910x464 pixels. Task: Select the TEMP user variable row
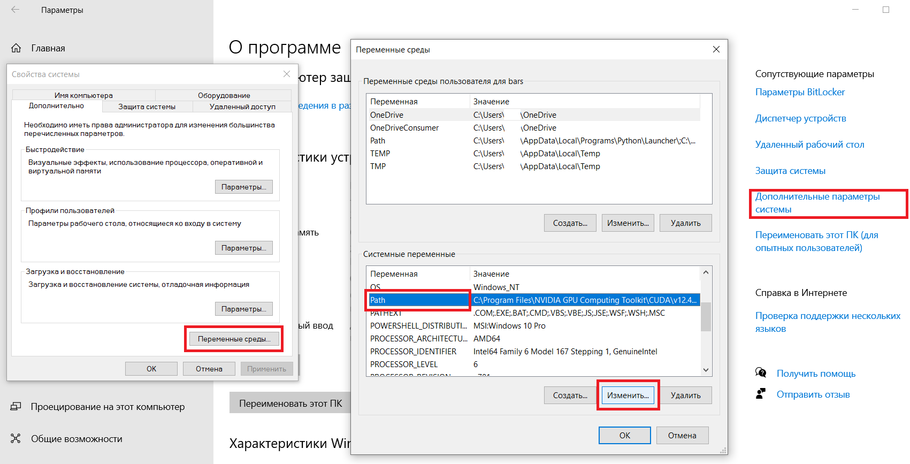click(380, 154)
